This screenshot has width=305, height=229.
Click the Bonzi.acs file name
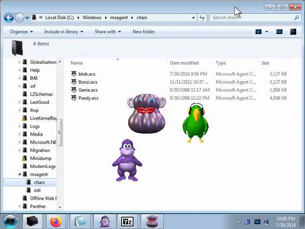point(88,82)
